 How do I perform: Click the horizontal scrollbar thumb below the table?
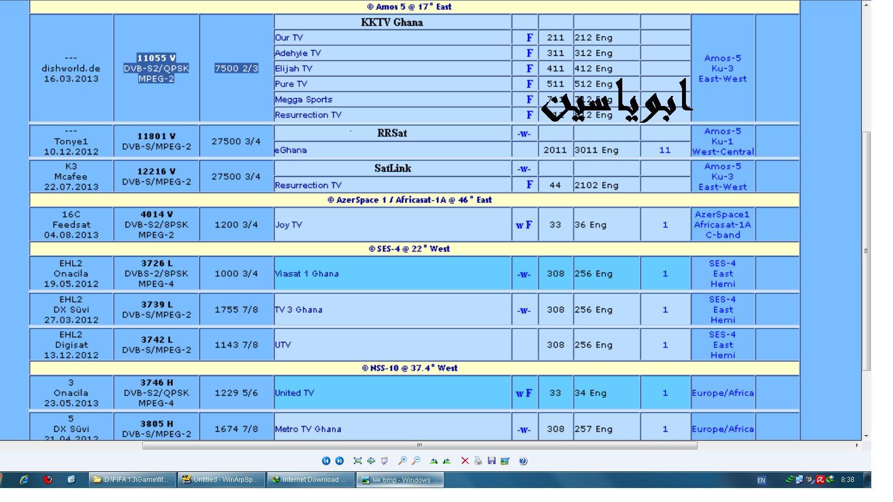pos(420,445)
